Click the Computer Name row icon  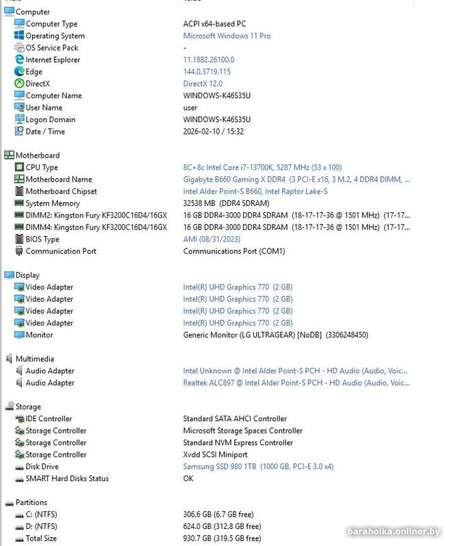coord(19,95)
